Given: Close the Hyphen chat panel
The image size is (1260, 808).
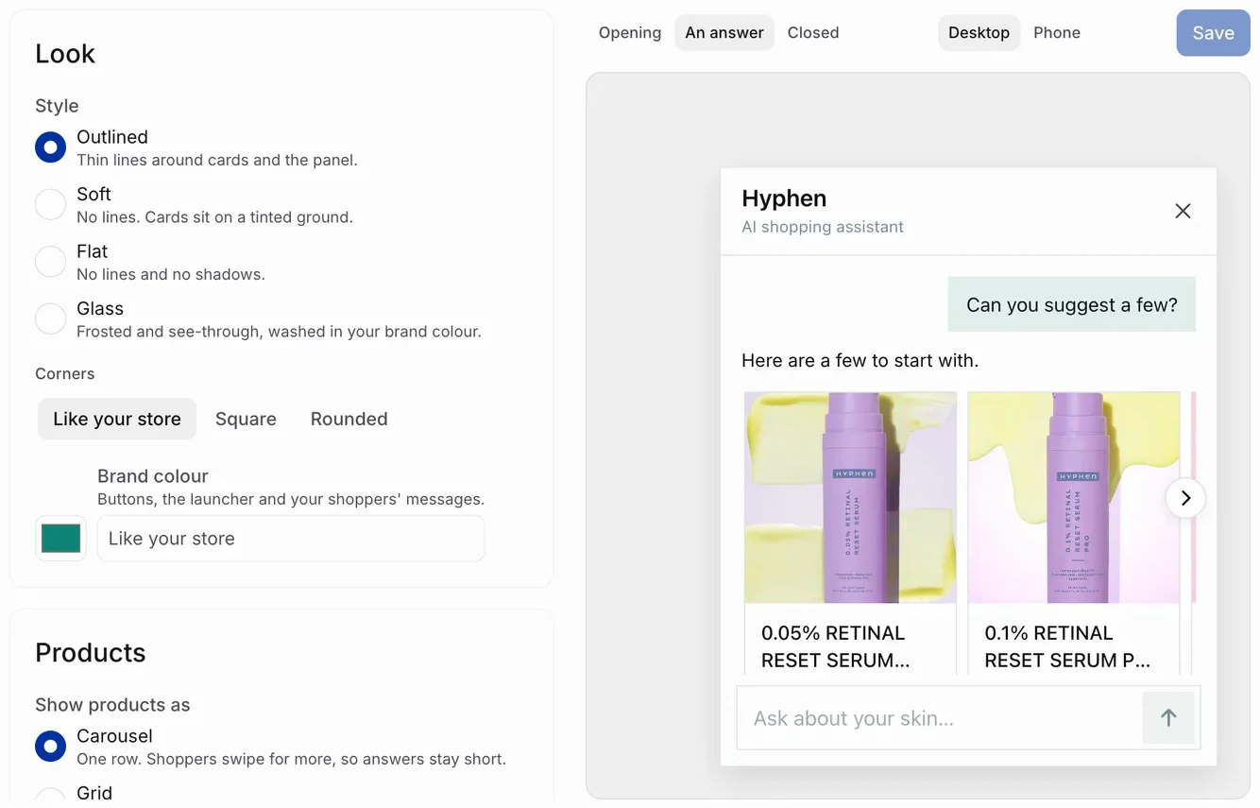Looking at the screenshot, I should [x=1183, y=211].
